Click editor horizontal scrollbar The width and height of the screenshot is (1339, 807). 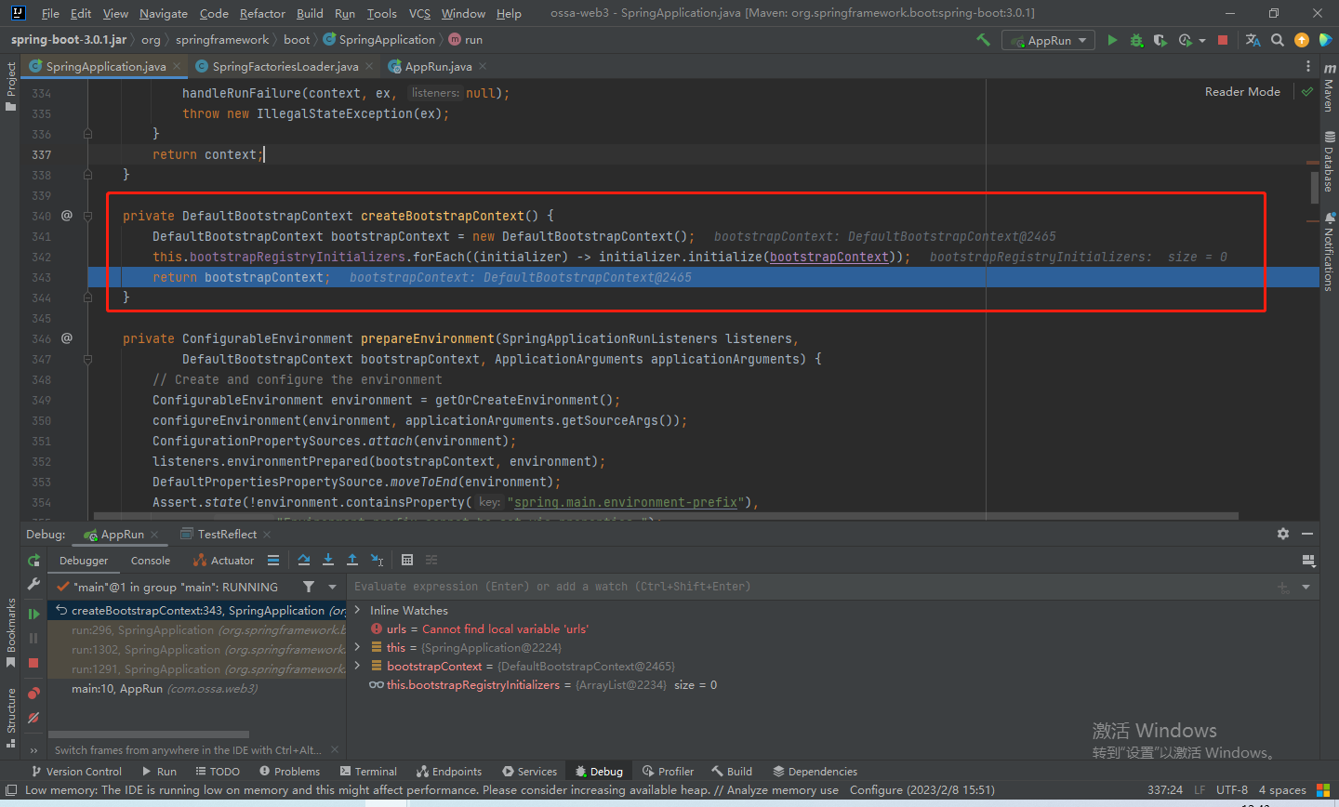(666, 516)
